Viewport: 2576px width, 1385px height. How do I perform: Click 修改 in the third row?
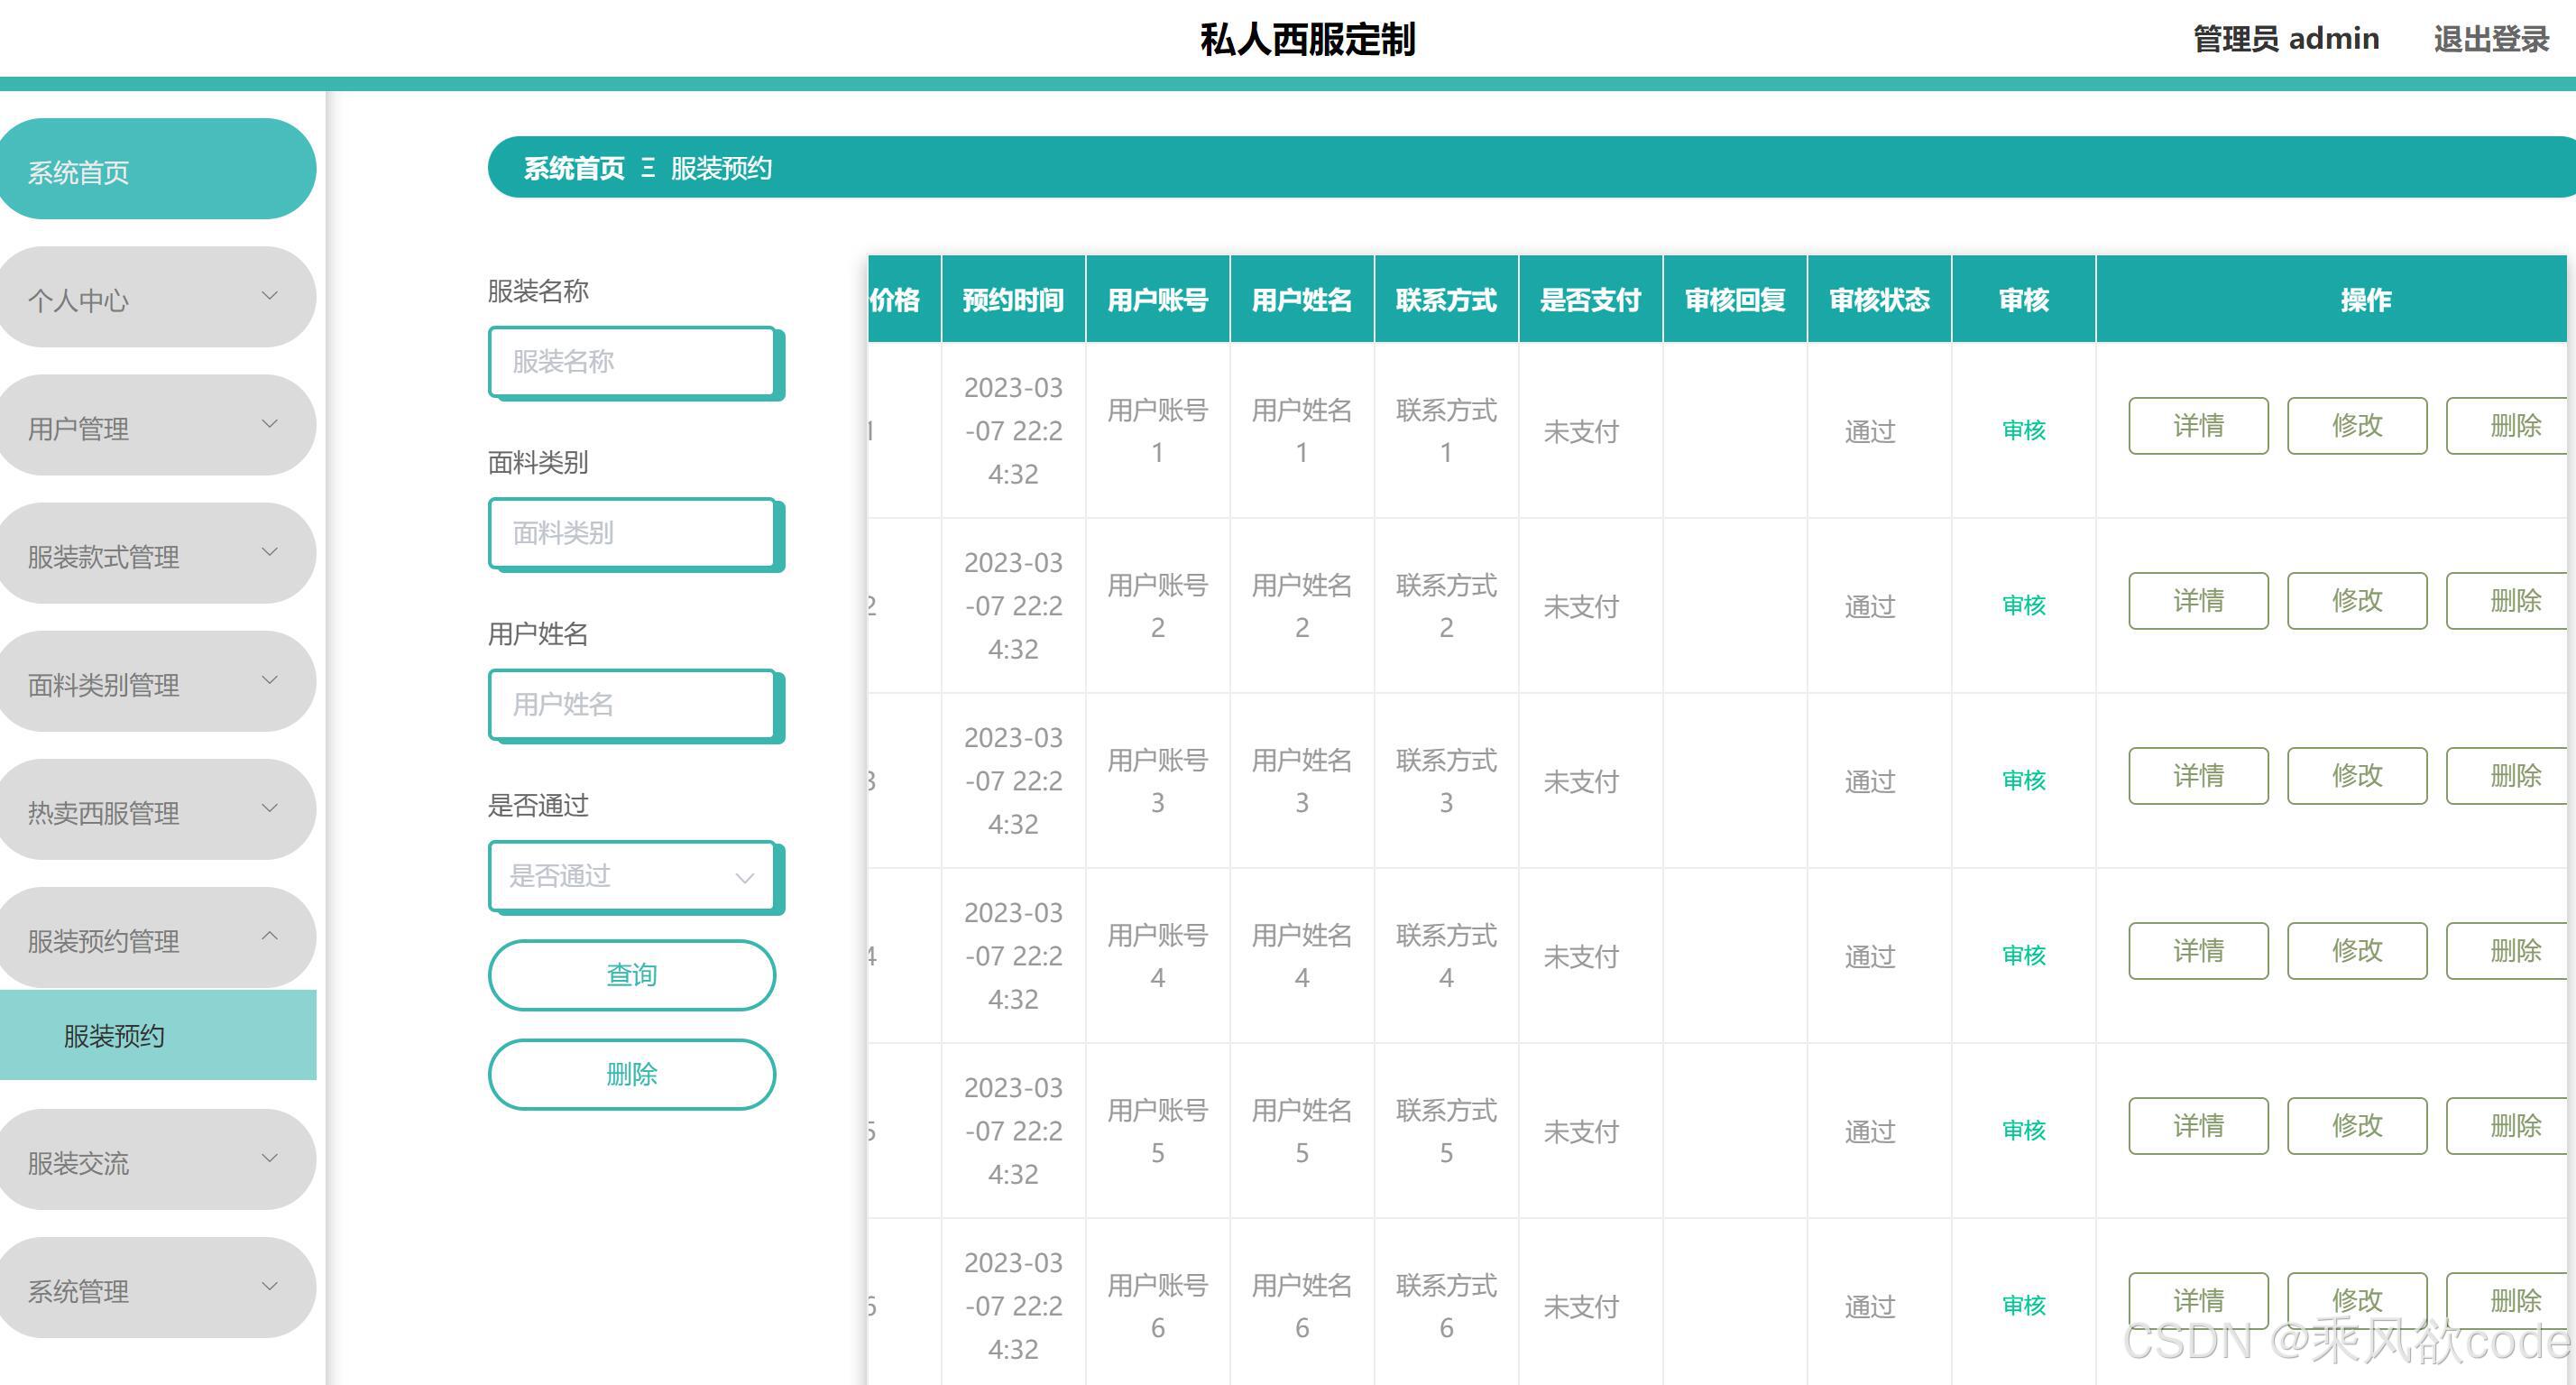pyautogui.click(x=2356, y=776)
